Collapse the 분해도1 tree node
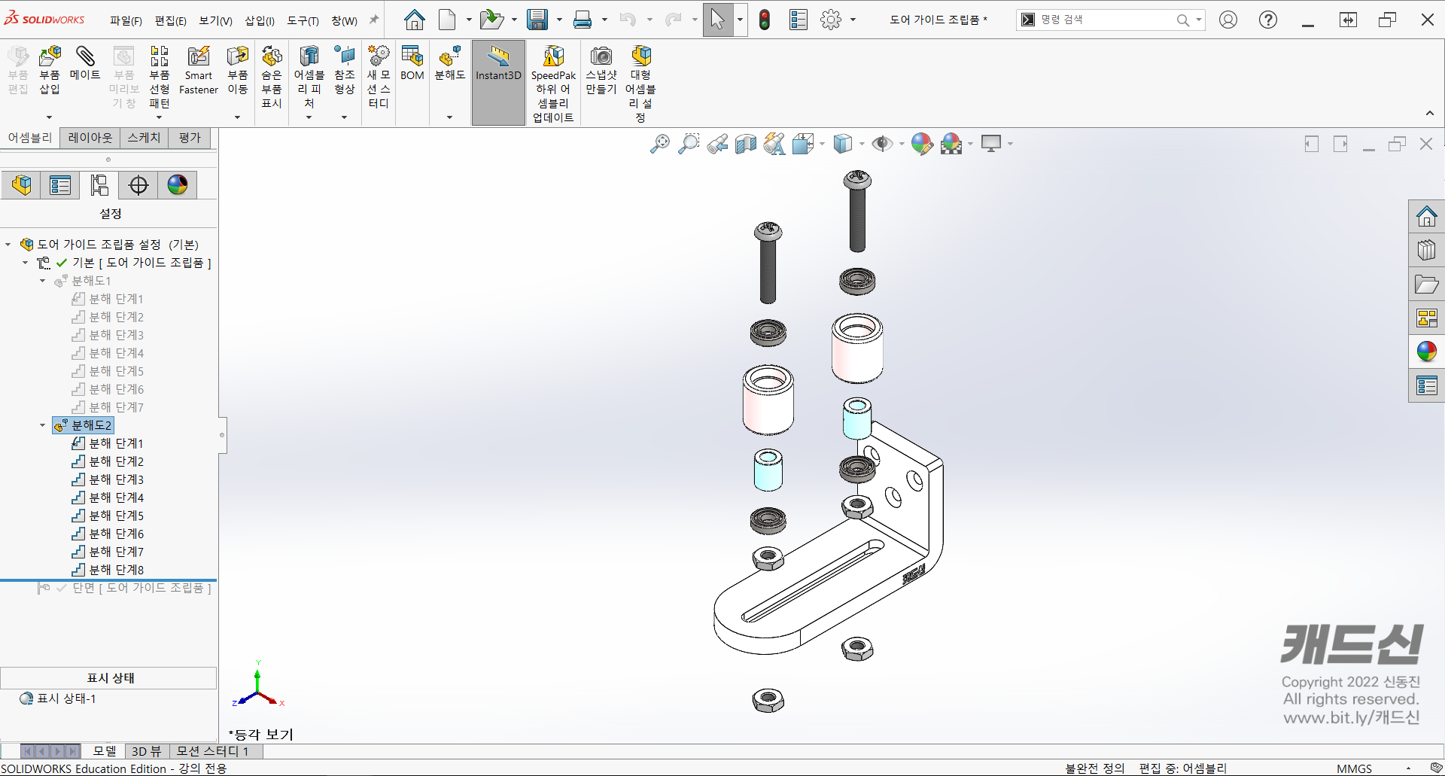This screenshot has width=1445, height=776. [x=43, y=281]
